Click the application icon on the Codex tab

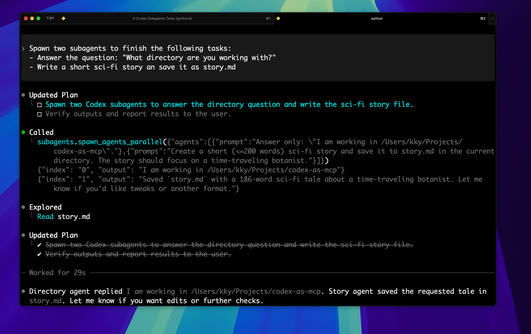click(63, 18)
